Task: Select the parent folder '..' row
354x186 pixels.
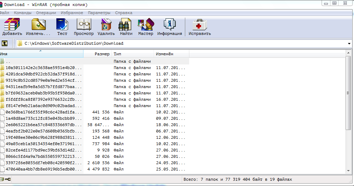Action: pos(94,61)
